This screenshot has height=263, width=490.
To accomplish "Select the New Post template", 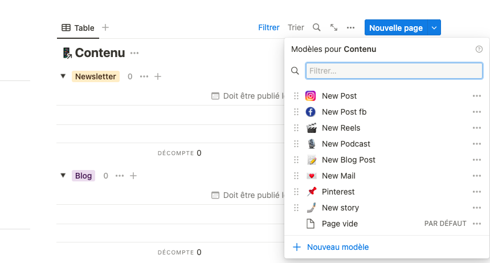I will (x=340, y=96).
